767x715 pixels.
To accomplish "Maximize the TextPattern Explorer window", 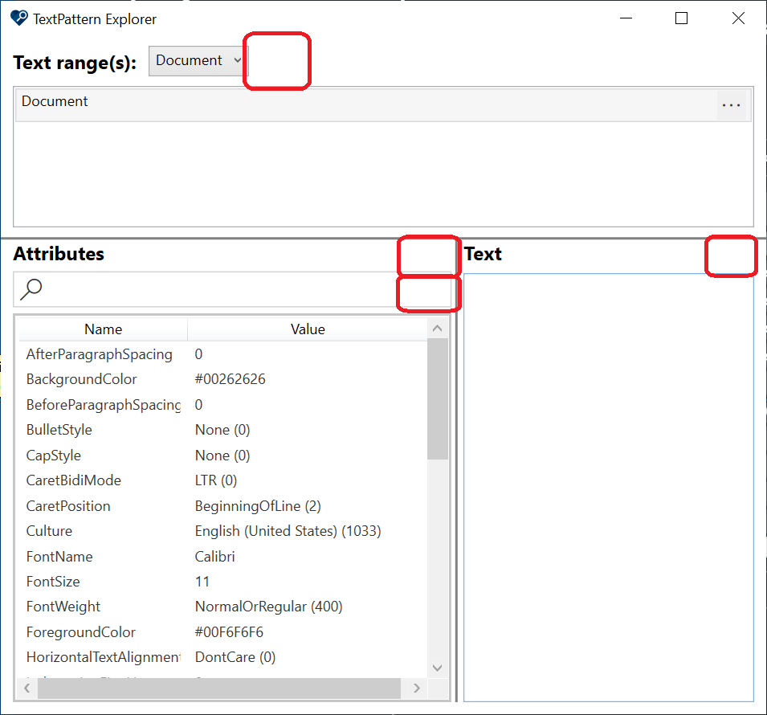I will (x=681, y=18).
